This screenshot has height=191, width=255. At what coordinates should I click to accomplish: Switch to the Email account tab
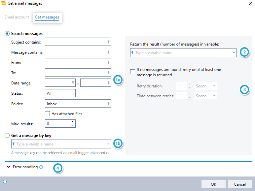click(x=17, y=17)
